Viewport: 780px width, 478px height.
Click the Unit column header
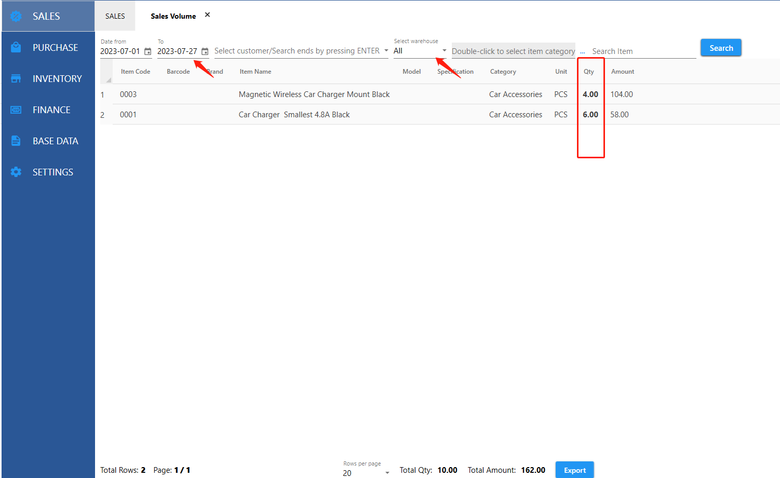pos(561,72)
